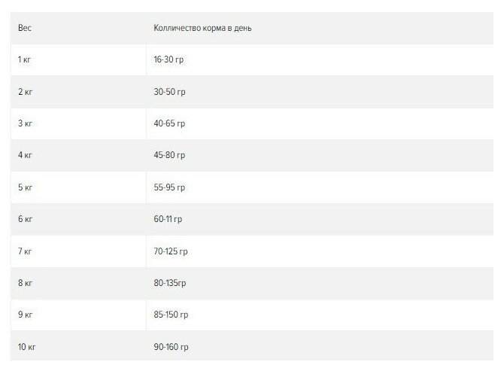Select the "16-30 гр" amount cell
The height and width of the screenshot is (368, 501).
pos(169,59)
